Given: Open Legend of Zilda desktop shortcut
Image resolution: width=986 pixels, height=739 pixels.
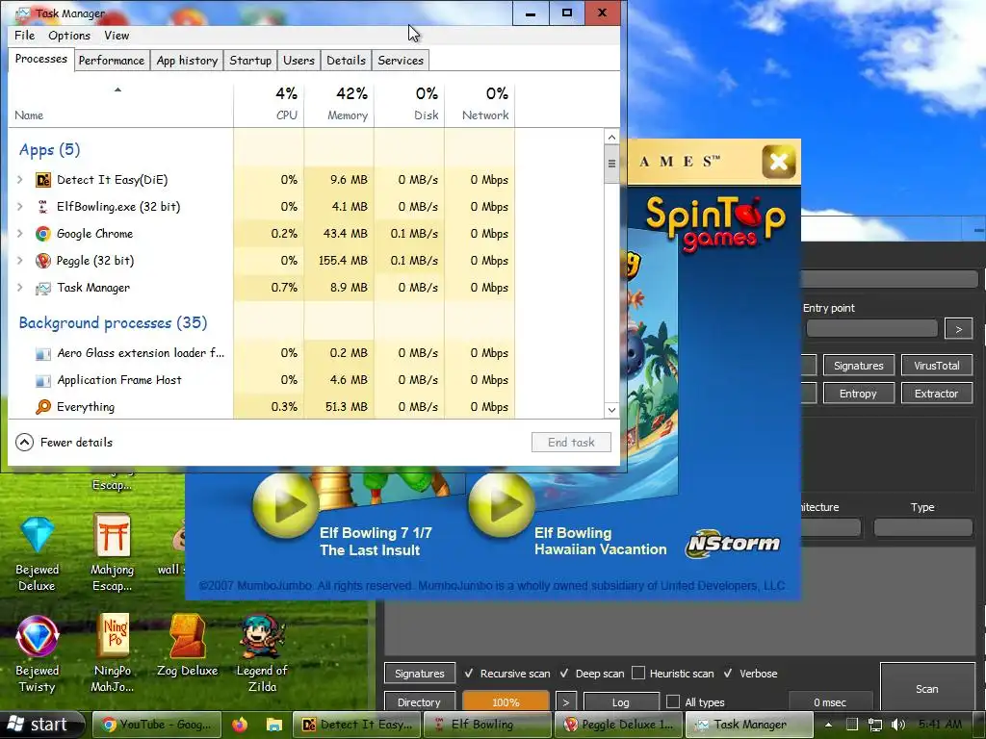Looking at the screenshot, I should [x=262, y=654].
